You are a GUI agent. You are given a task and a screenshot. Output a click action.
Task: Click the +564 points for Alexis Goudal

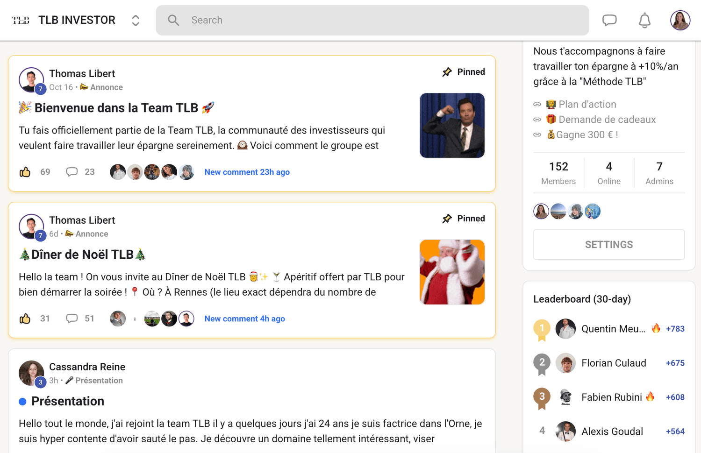[x=675, y=432]
